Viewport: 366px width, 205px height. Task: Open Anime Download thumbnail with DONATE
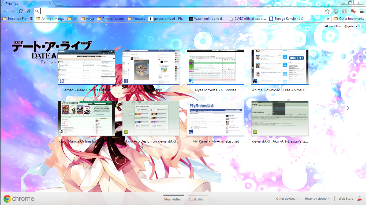click(x=280, y=67)
